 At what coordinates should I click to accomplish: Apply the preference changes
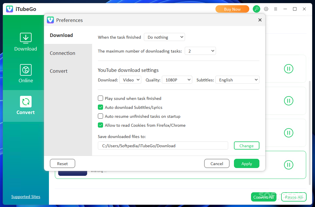click(x=246, y=163)
